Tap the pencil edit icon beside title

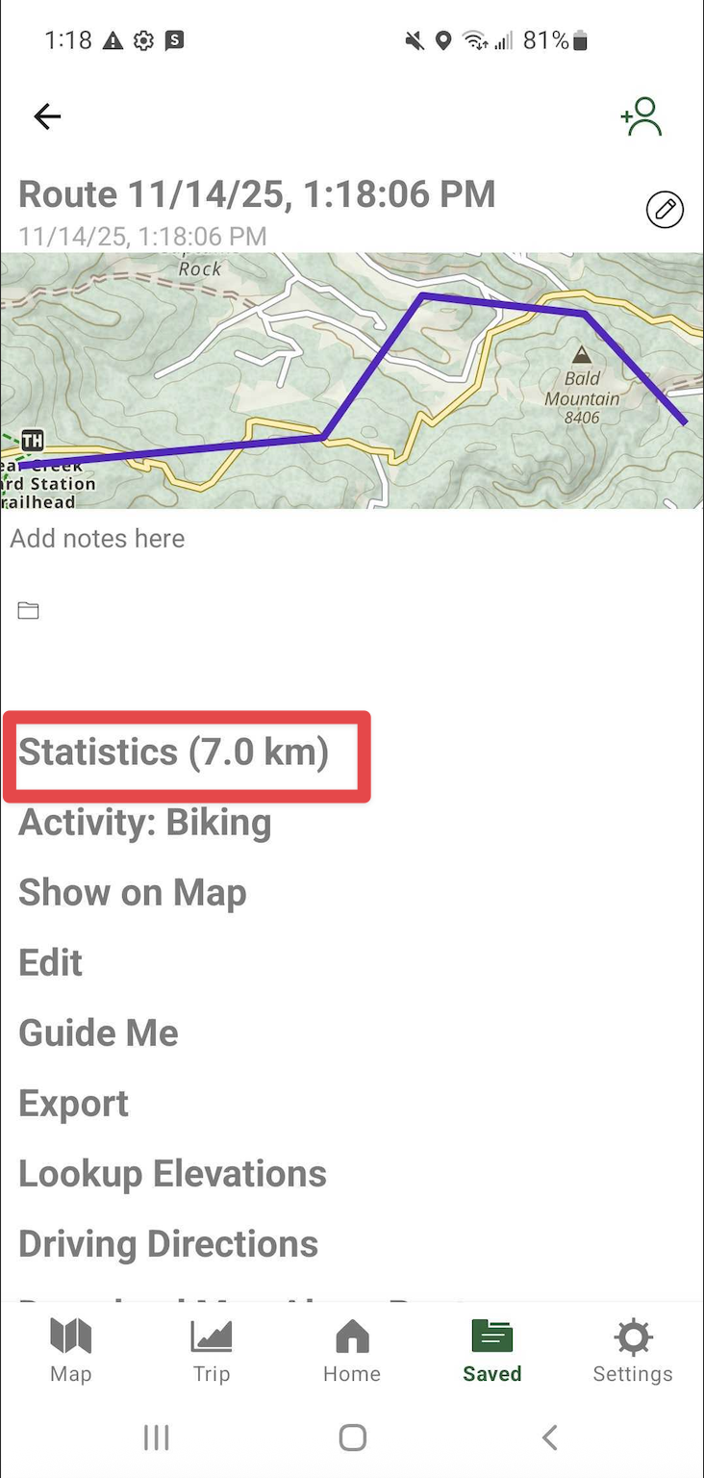pos(665,209)
